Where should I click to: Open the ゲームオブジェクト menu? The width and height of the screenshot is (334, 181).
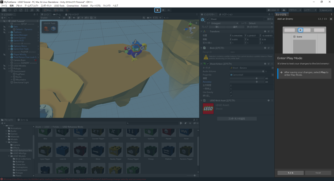pyautogui.click(x=31, y=6)
